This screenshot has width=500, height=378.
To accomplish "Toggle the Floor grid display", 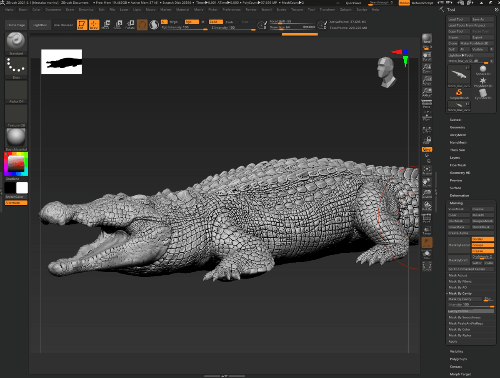I will pyautogui.click(x=427, y=117).
